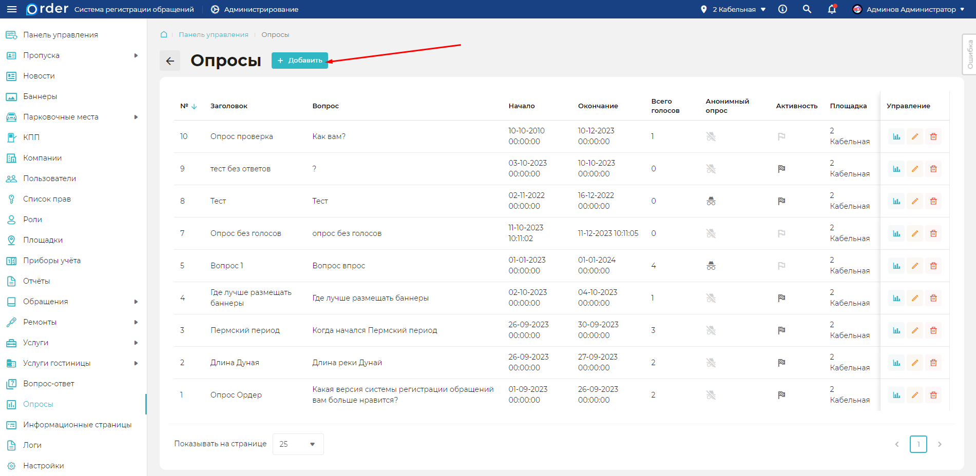Open the '2 Кабельная' site selector

click(x=734, y=9)
